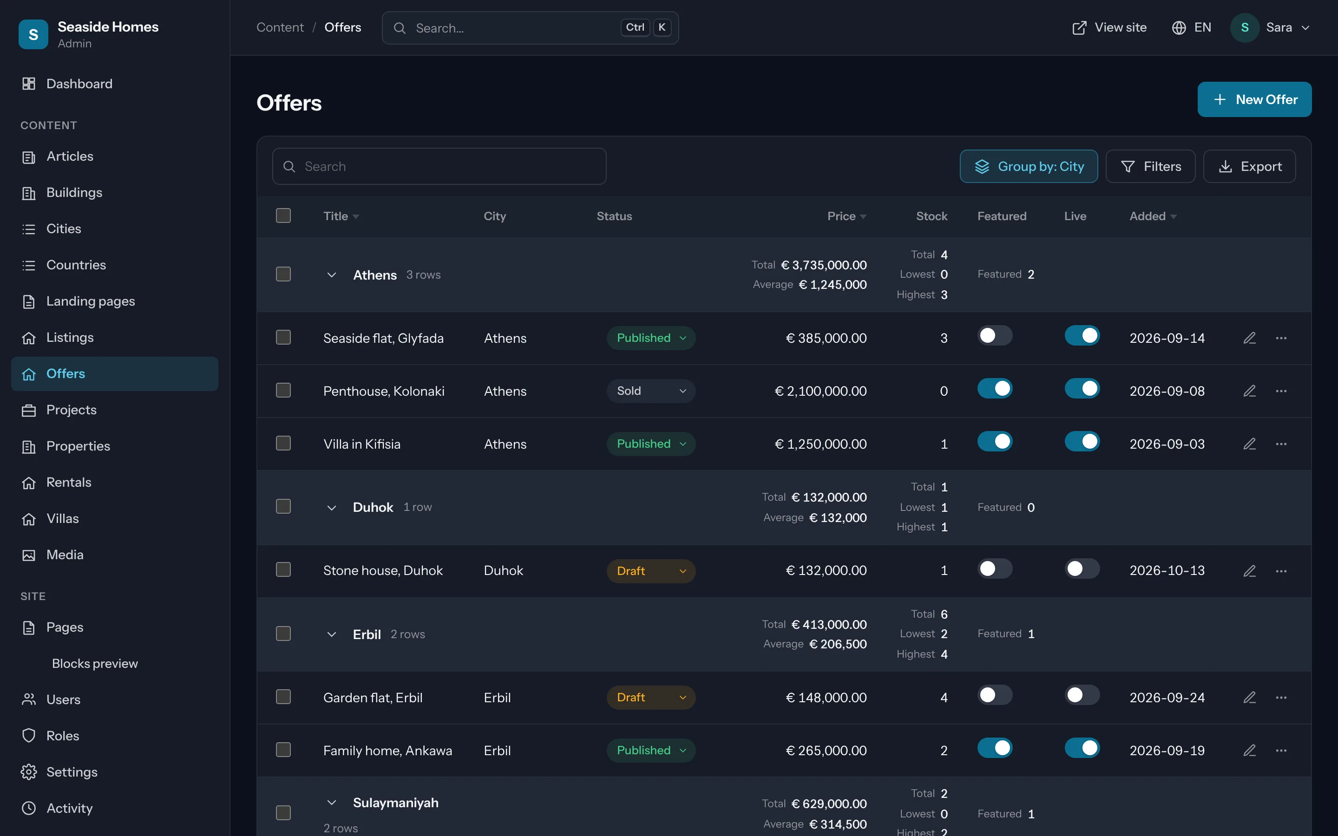Image resolution: width=1338 pixels, height=836 pixels.
Task: Toggle Live for Garden flat, Erbil
Action: [x=1082, y=696]
